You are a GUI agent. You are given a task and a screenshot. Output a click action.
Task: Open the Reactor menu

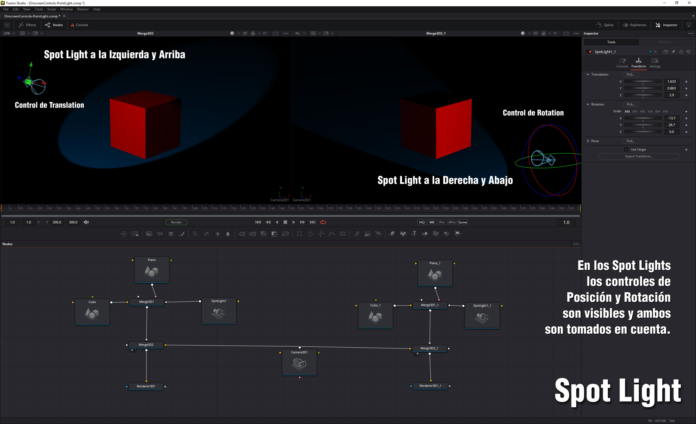83,9
